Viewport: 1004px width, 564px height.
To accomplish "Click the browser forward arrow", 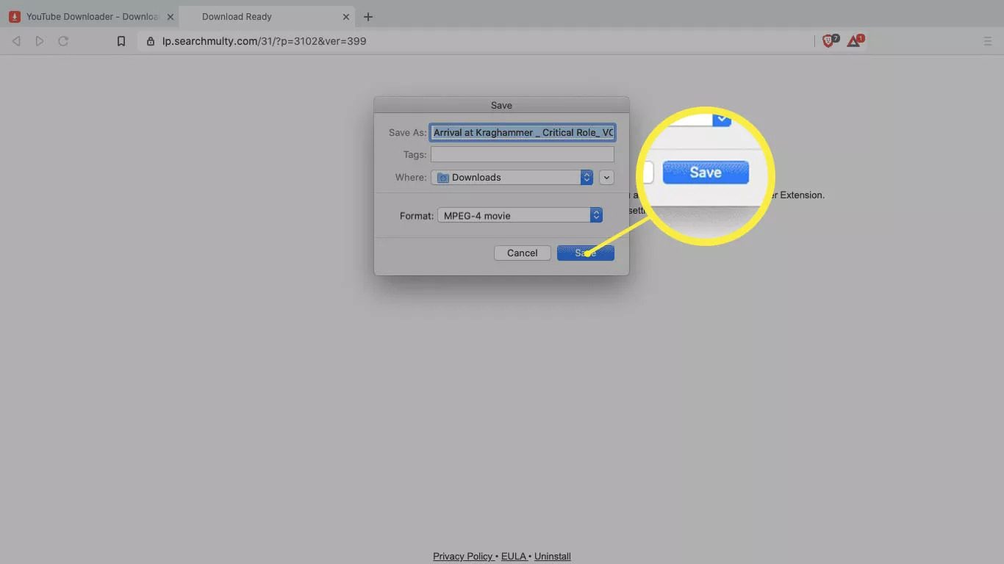I will tap(40, 42).
